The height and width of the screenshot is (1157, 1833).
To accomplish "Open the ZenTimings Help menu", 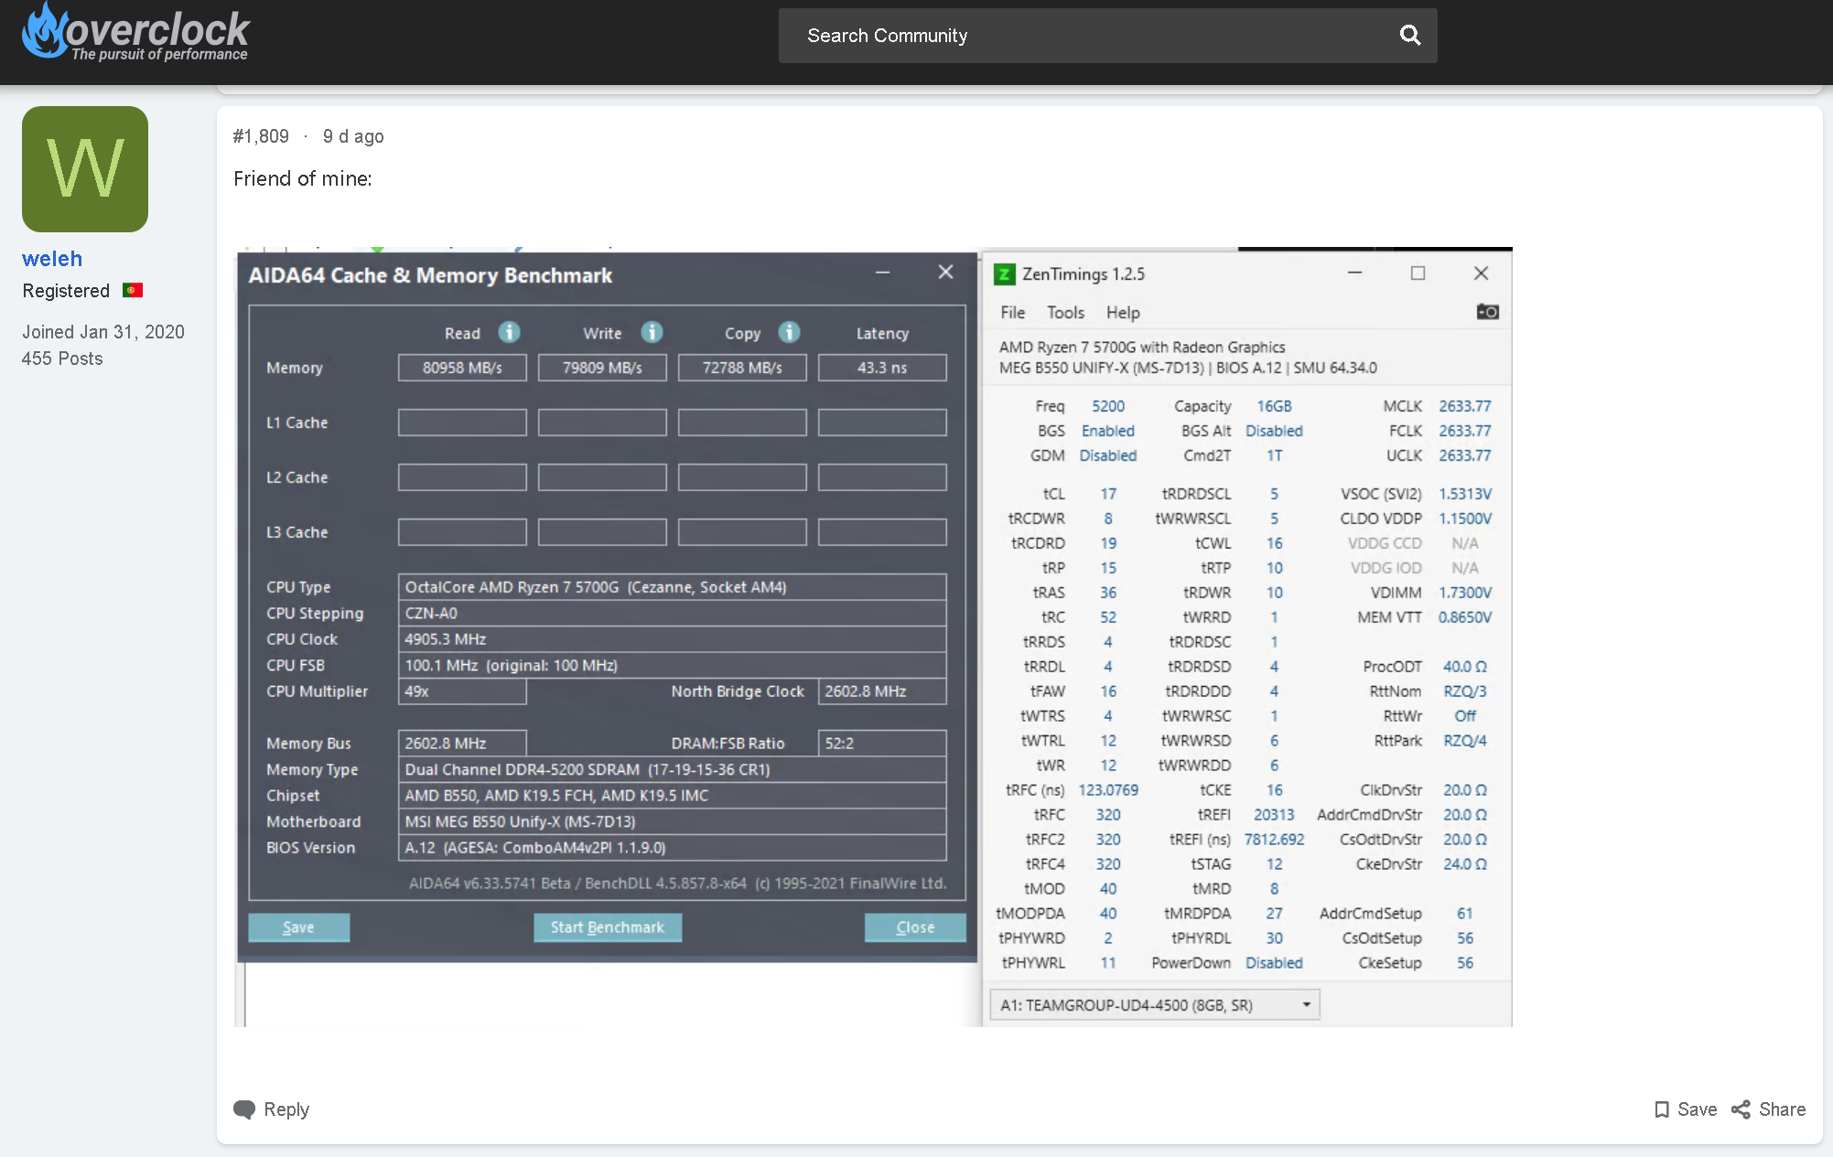I will point(1123,313).
